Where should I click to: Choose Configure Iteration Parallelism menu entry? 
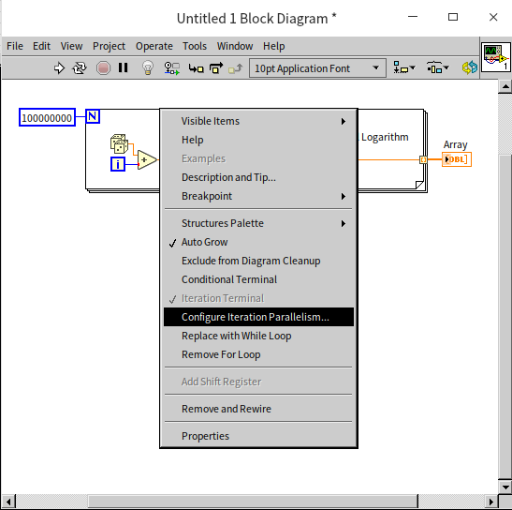pos(258,317)
